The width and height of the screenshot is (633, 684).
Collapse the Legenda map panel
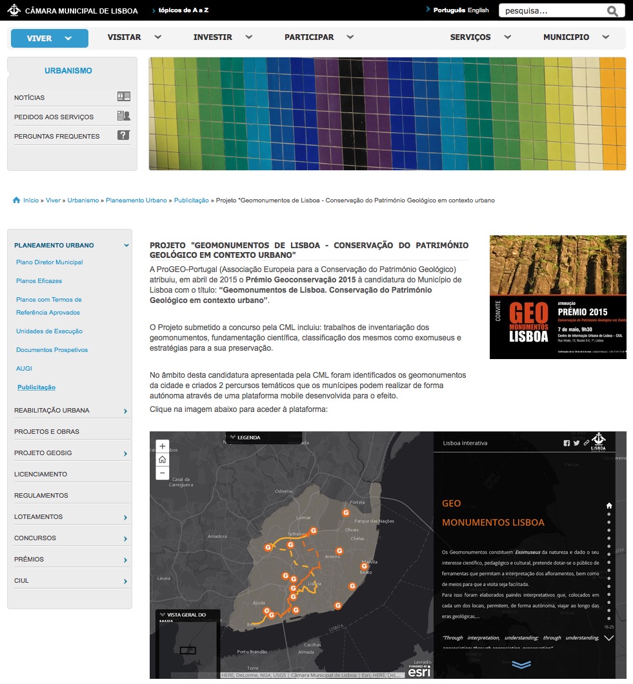(233, 438)
